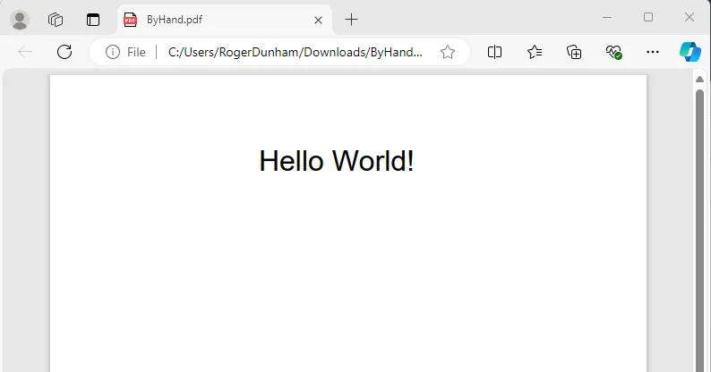The height and width of the screenshot is (372, 711).
Task: Open Collections
Action: pos(574,52)
